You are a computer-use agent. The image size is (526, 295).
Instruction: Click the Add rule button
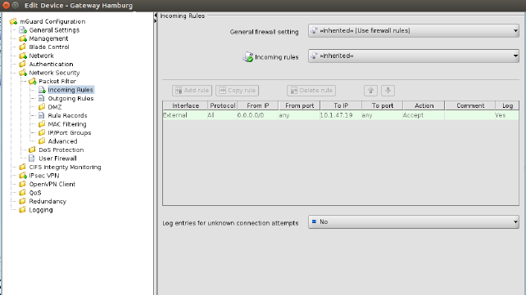192,91
